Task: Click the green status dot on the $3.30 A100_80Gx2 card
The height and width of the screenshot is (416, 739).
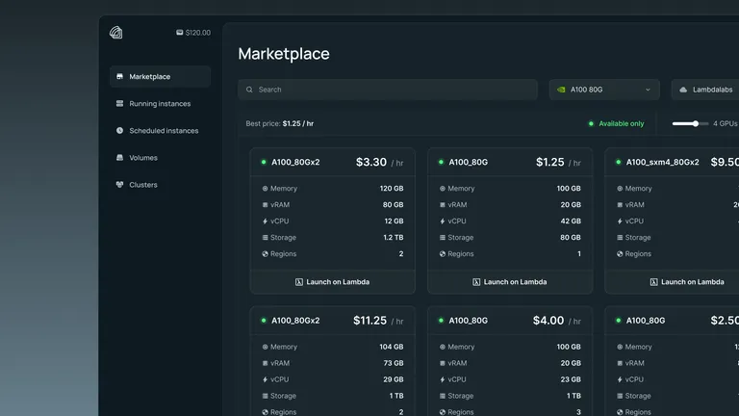Action: click(264, 162)
